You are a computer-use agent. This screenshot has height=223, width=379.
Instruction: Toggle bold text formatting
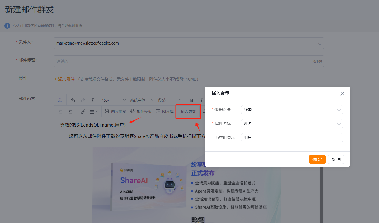point(192,100)
